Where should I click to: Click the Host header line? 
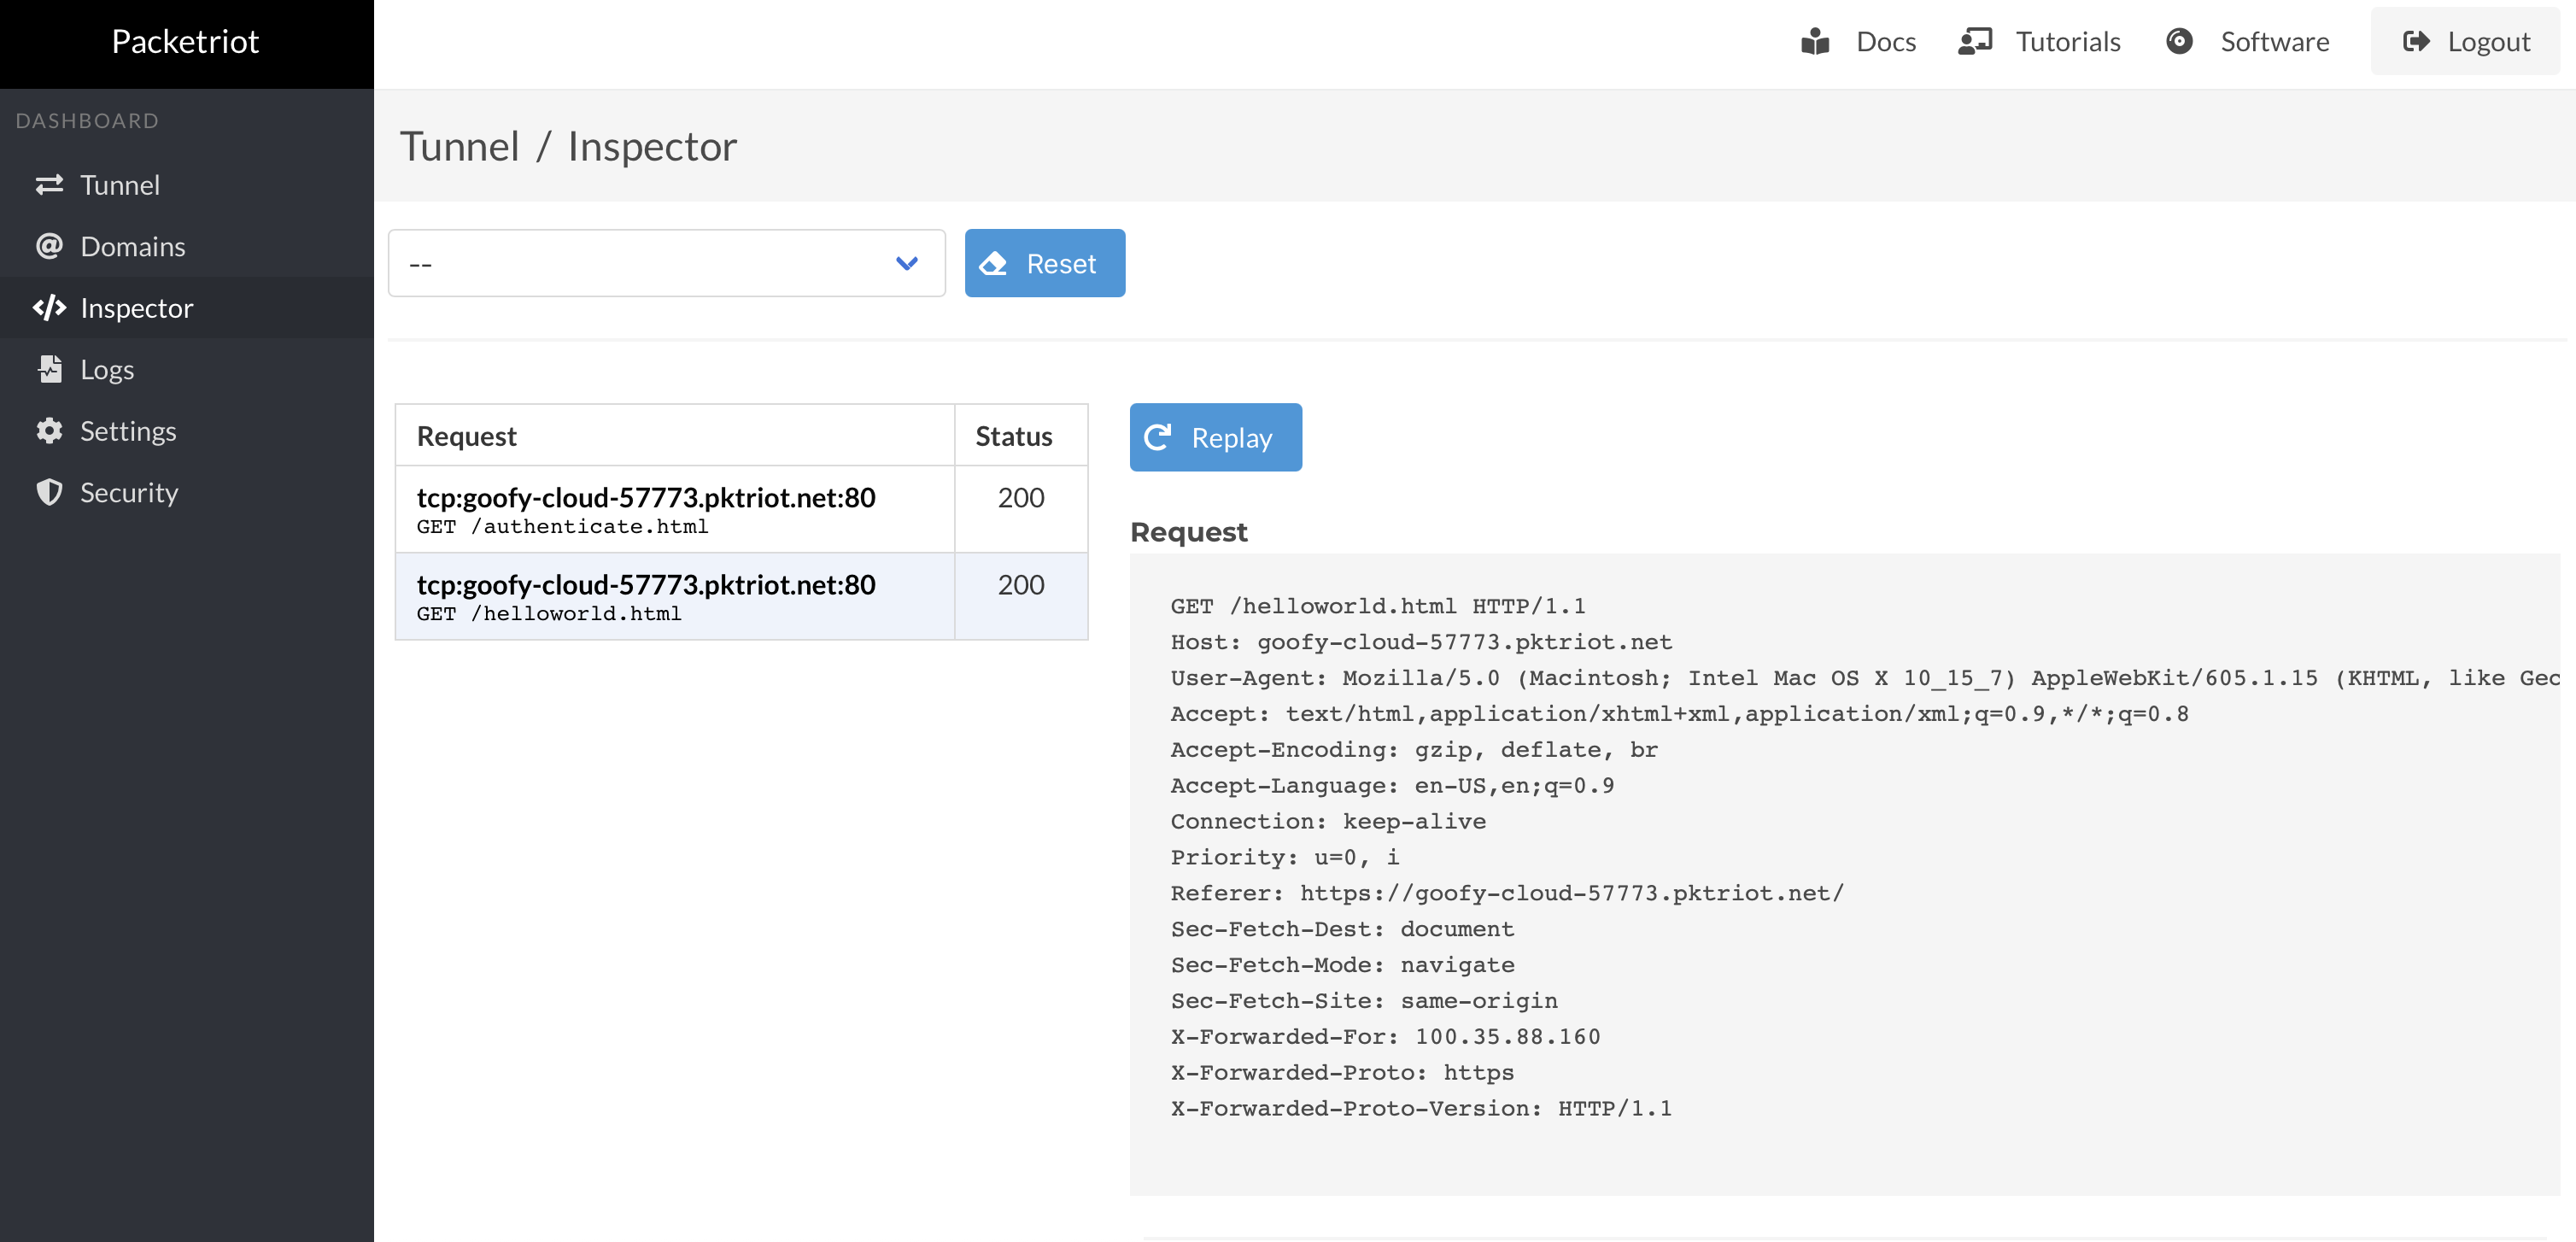pos(1421,642)
